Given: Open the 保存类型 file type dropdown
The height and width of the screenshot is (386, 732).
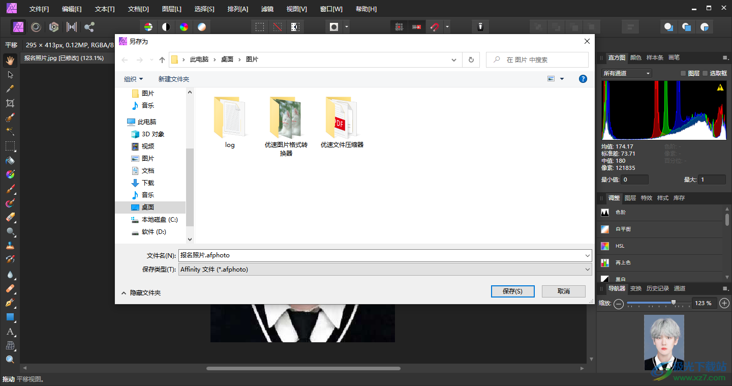Looking at the screenshot, I should click(385, 270).
